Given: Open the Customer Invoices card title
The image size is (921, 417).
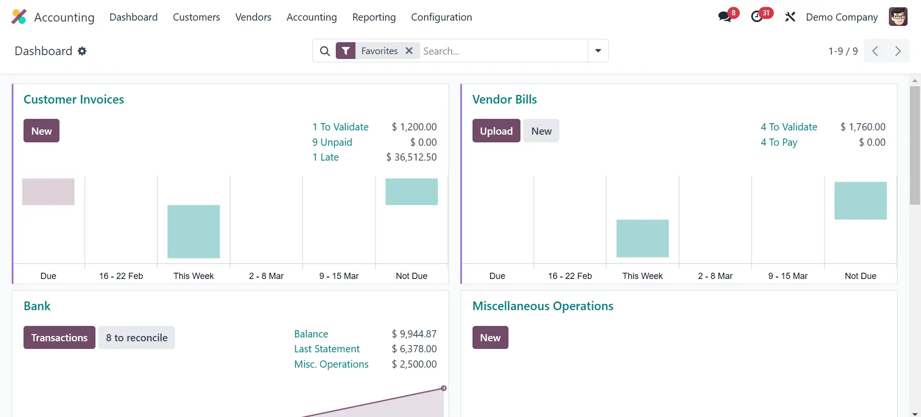Looking at the screenshot, I should coord(74,99).
